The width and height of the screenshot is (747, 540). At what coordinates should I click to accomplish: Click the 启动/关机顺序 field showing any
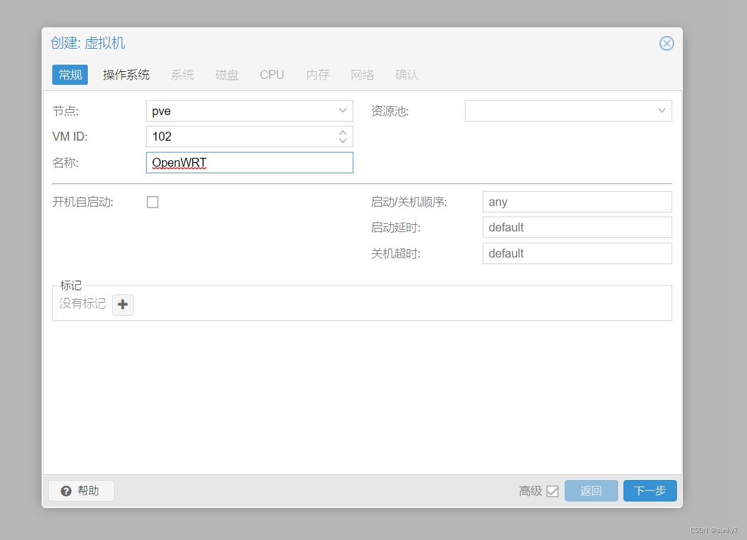(x=577, y=202)
